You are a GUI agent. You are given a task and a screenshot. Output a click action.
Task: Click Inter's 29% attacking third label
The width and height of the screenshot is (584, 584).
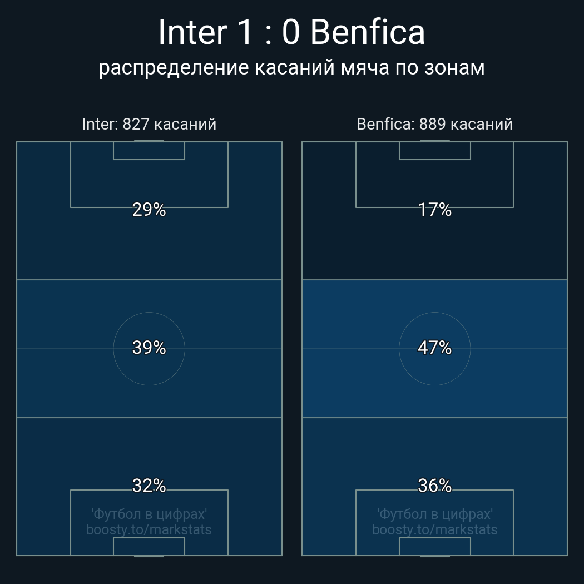149,210
